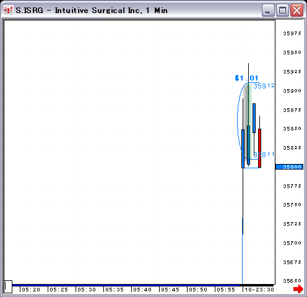Click the 05:30 time axis label
307x297 pixels.
[87, 290]
